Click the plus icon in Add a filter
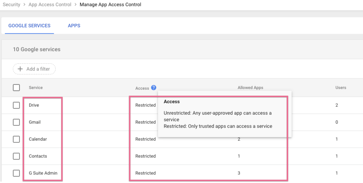Screen dimensions: 363x183 click(20, 69)
